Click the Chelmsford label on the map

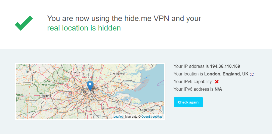tap(117, 74)
